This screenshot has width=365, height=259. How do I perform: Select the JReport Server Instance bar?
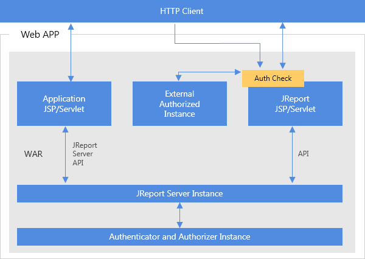(179, 193)
